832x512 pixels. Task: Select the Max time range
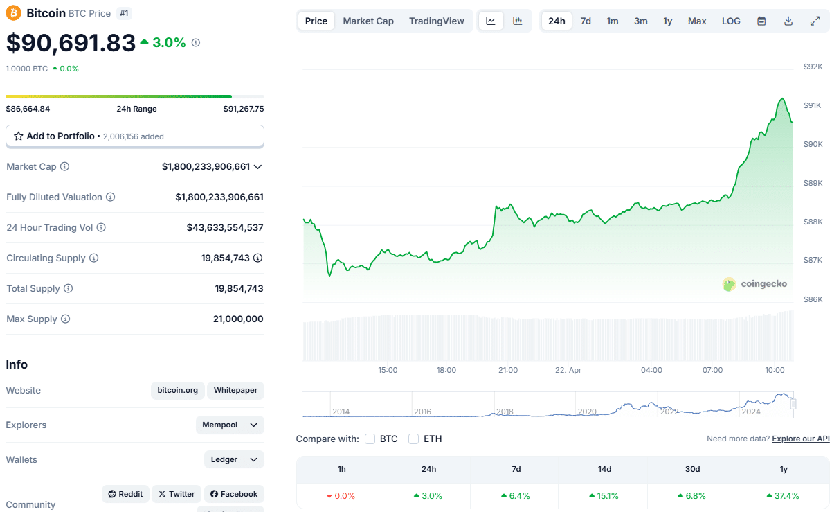pyautogui.click(x=697, y=21)
